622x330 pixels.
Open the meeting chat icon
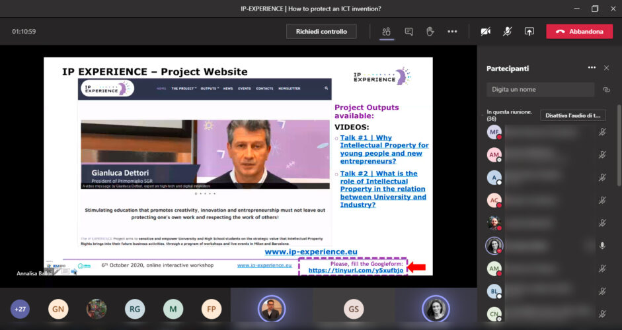408,32
